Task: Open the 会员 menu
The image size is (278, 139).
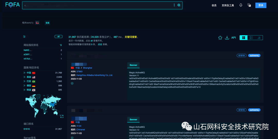Action: [x=214, y=5]
